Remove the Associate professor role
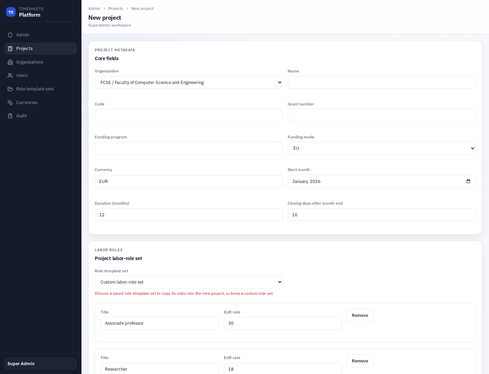 coord(360,315)
